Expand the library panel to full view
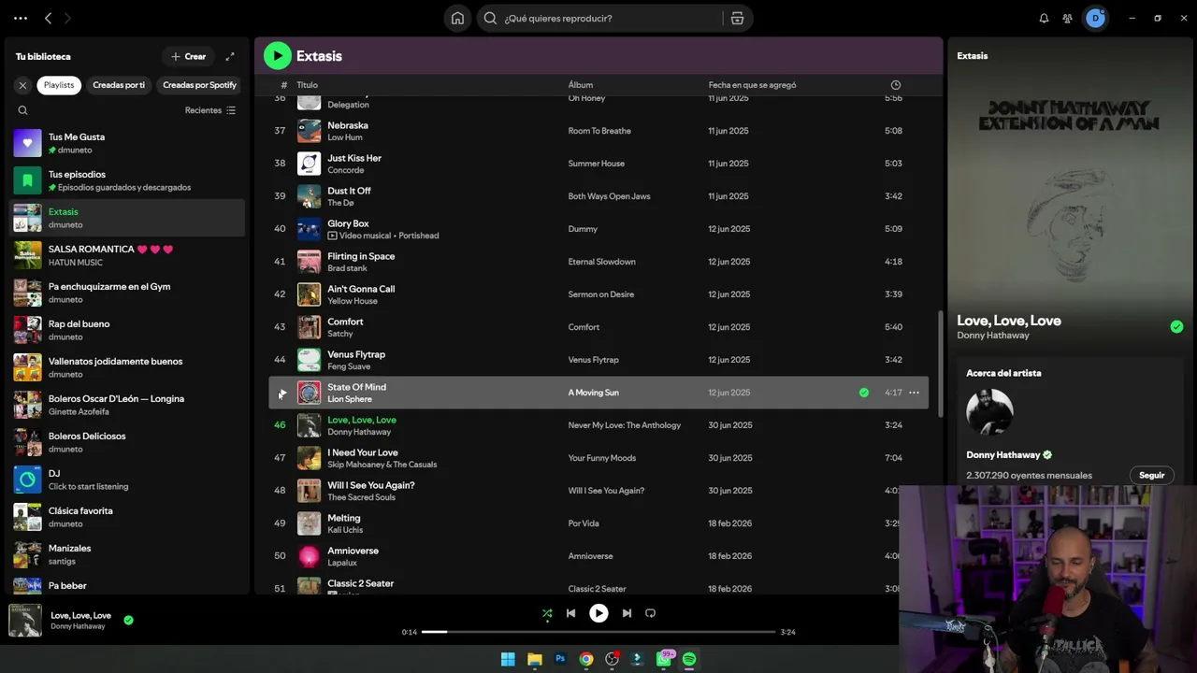 (230, 56)
